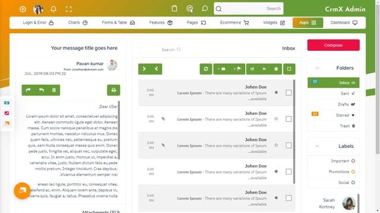
Task: Check the second Johen Doe mail
Action: point(289,119)
